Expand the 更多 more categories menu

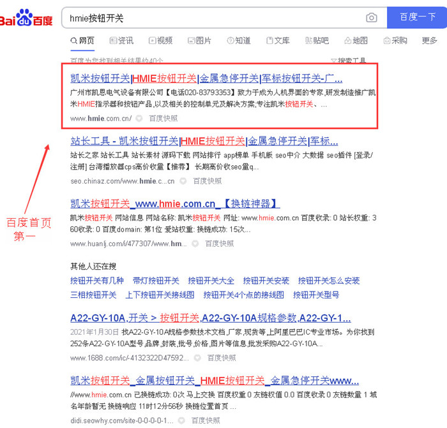point(430,41)
